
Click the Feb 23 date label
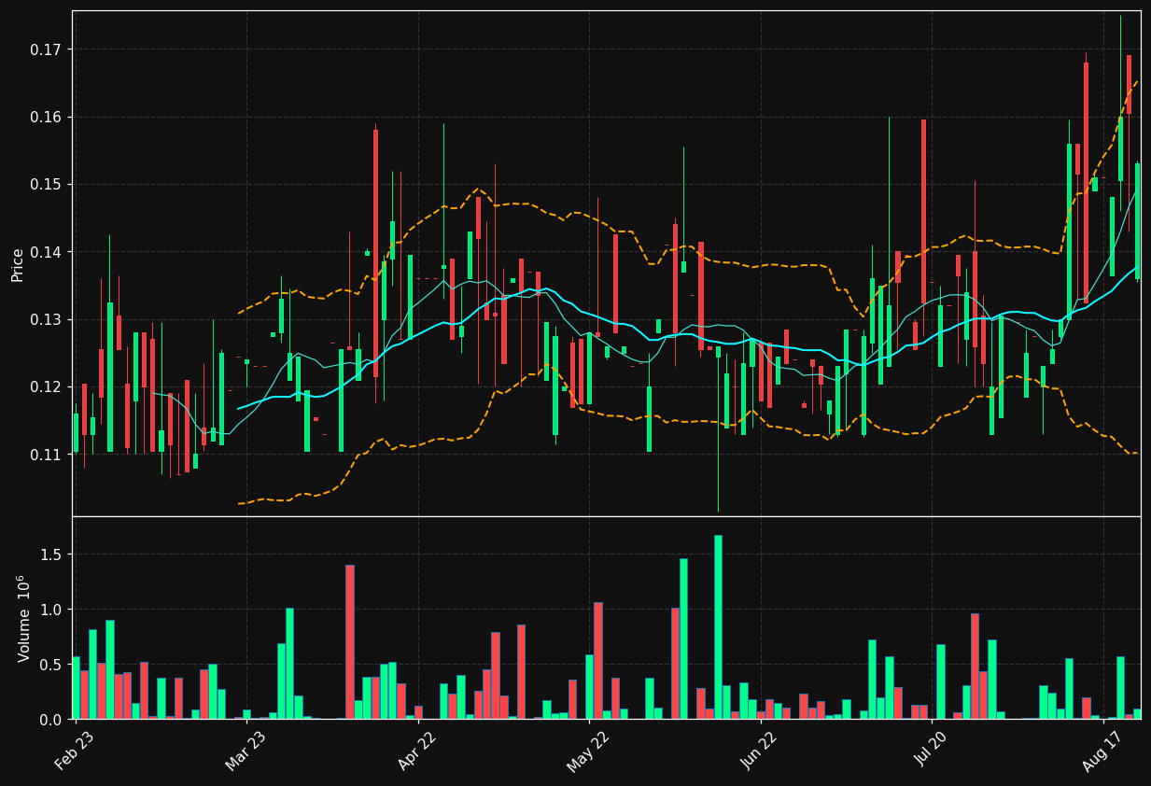click(75, 751)
